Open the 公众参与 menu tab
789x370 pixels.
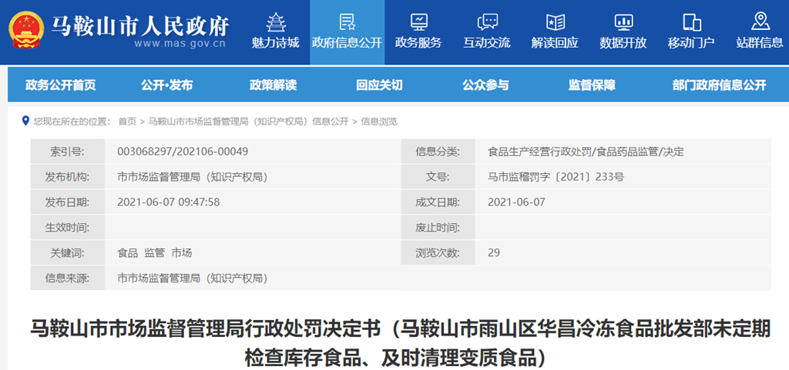[x=485, y=85]
